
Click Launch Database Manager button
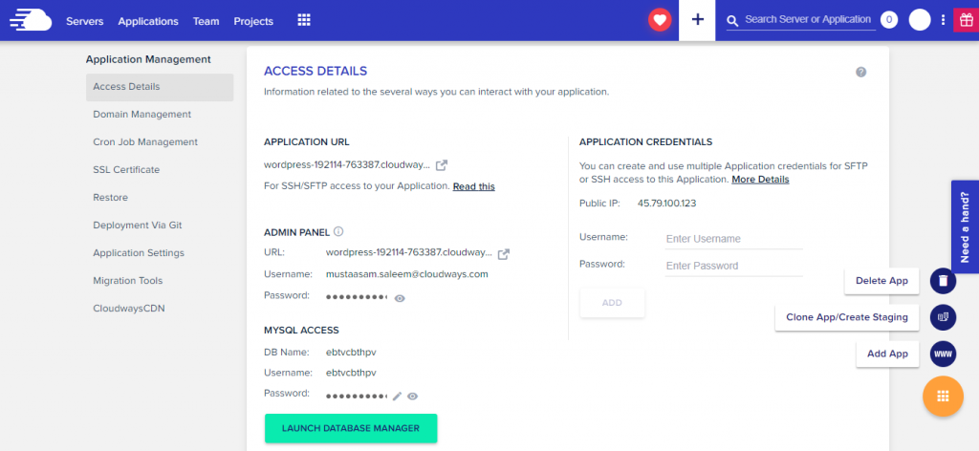click(351, 428)
